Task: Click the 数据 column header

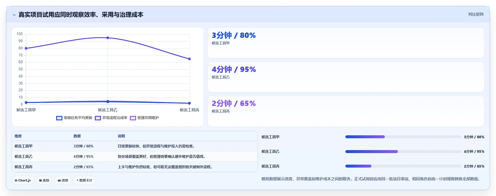Action: (77, 136)
